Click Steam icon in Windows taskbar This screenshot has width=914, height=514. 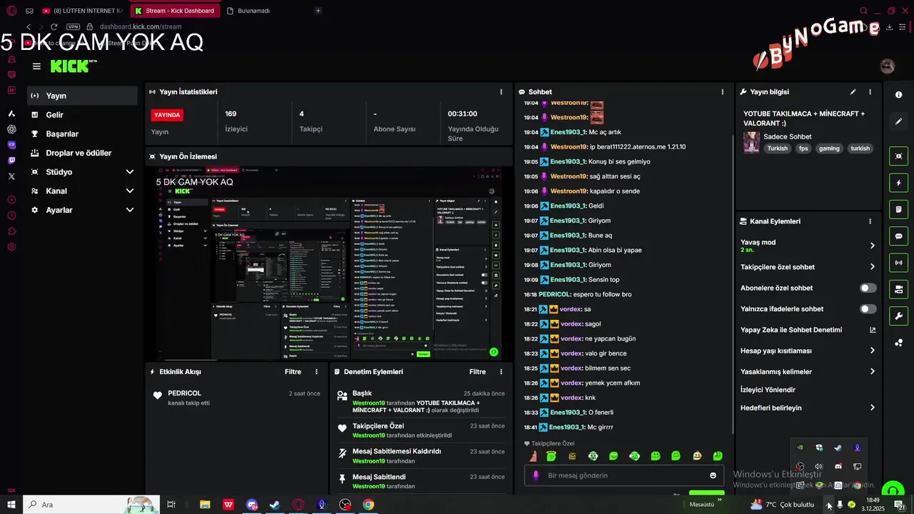point(274,505)
